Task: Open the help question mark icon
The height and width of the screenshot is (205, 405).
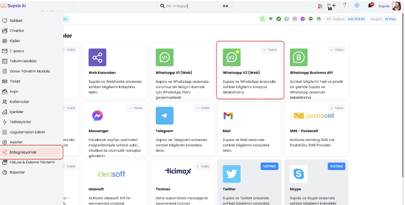Action: tap(344, 6)
